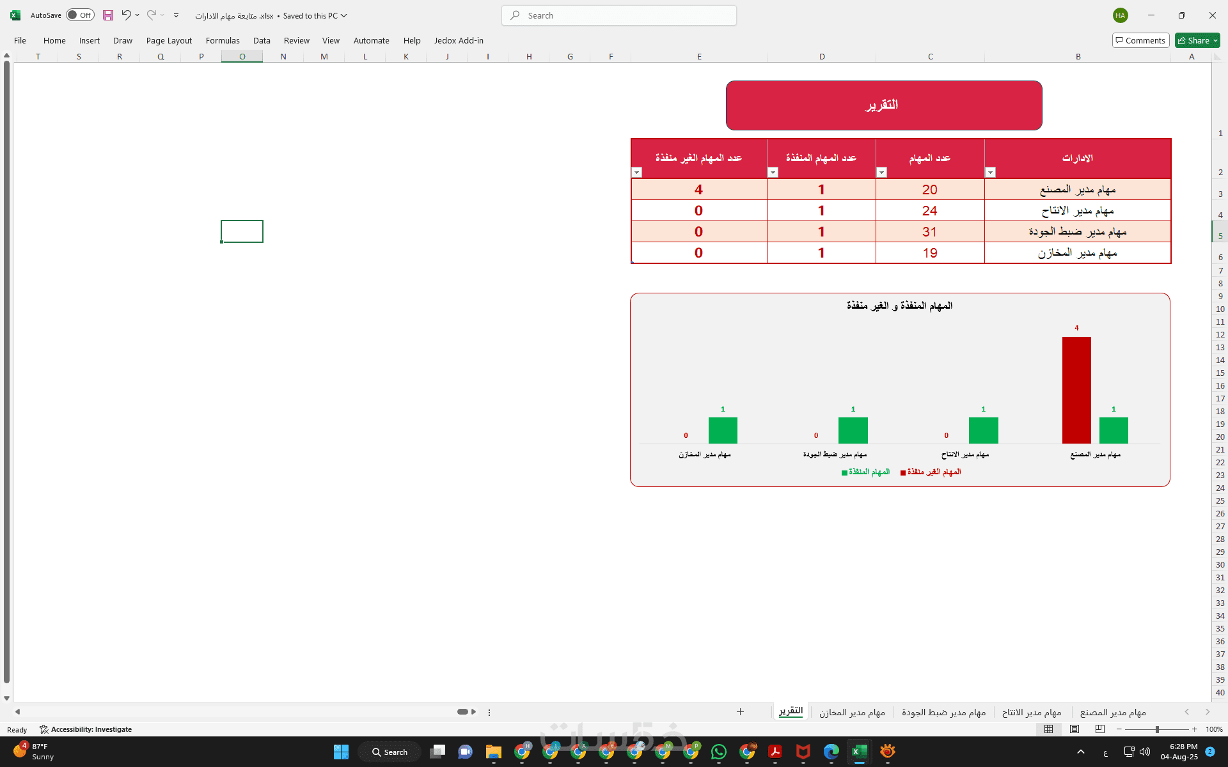Select Normal view icon in status bar
Screen dimensions: 1228x767
coord(1049,729)
